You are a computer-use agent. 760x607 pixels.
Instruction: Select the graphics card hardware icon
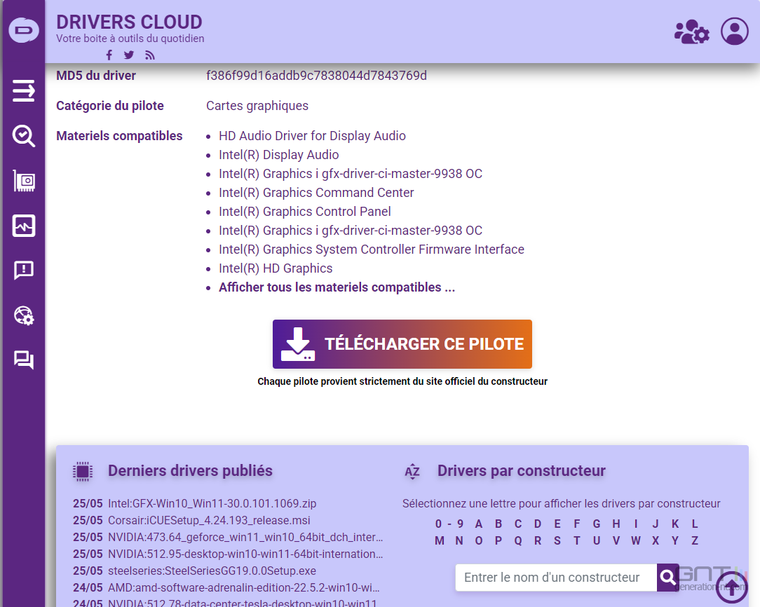[x=23, y=181]
